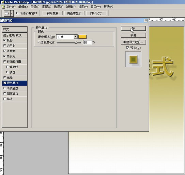Click the Photoshop document icon left of 文件 menu
This screenshot has height=175, width=185.
coord(3,7)
